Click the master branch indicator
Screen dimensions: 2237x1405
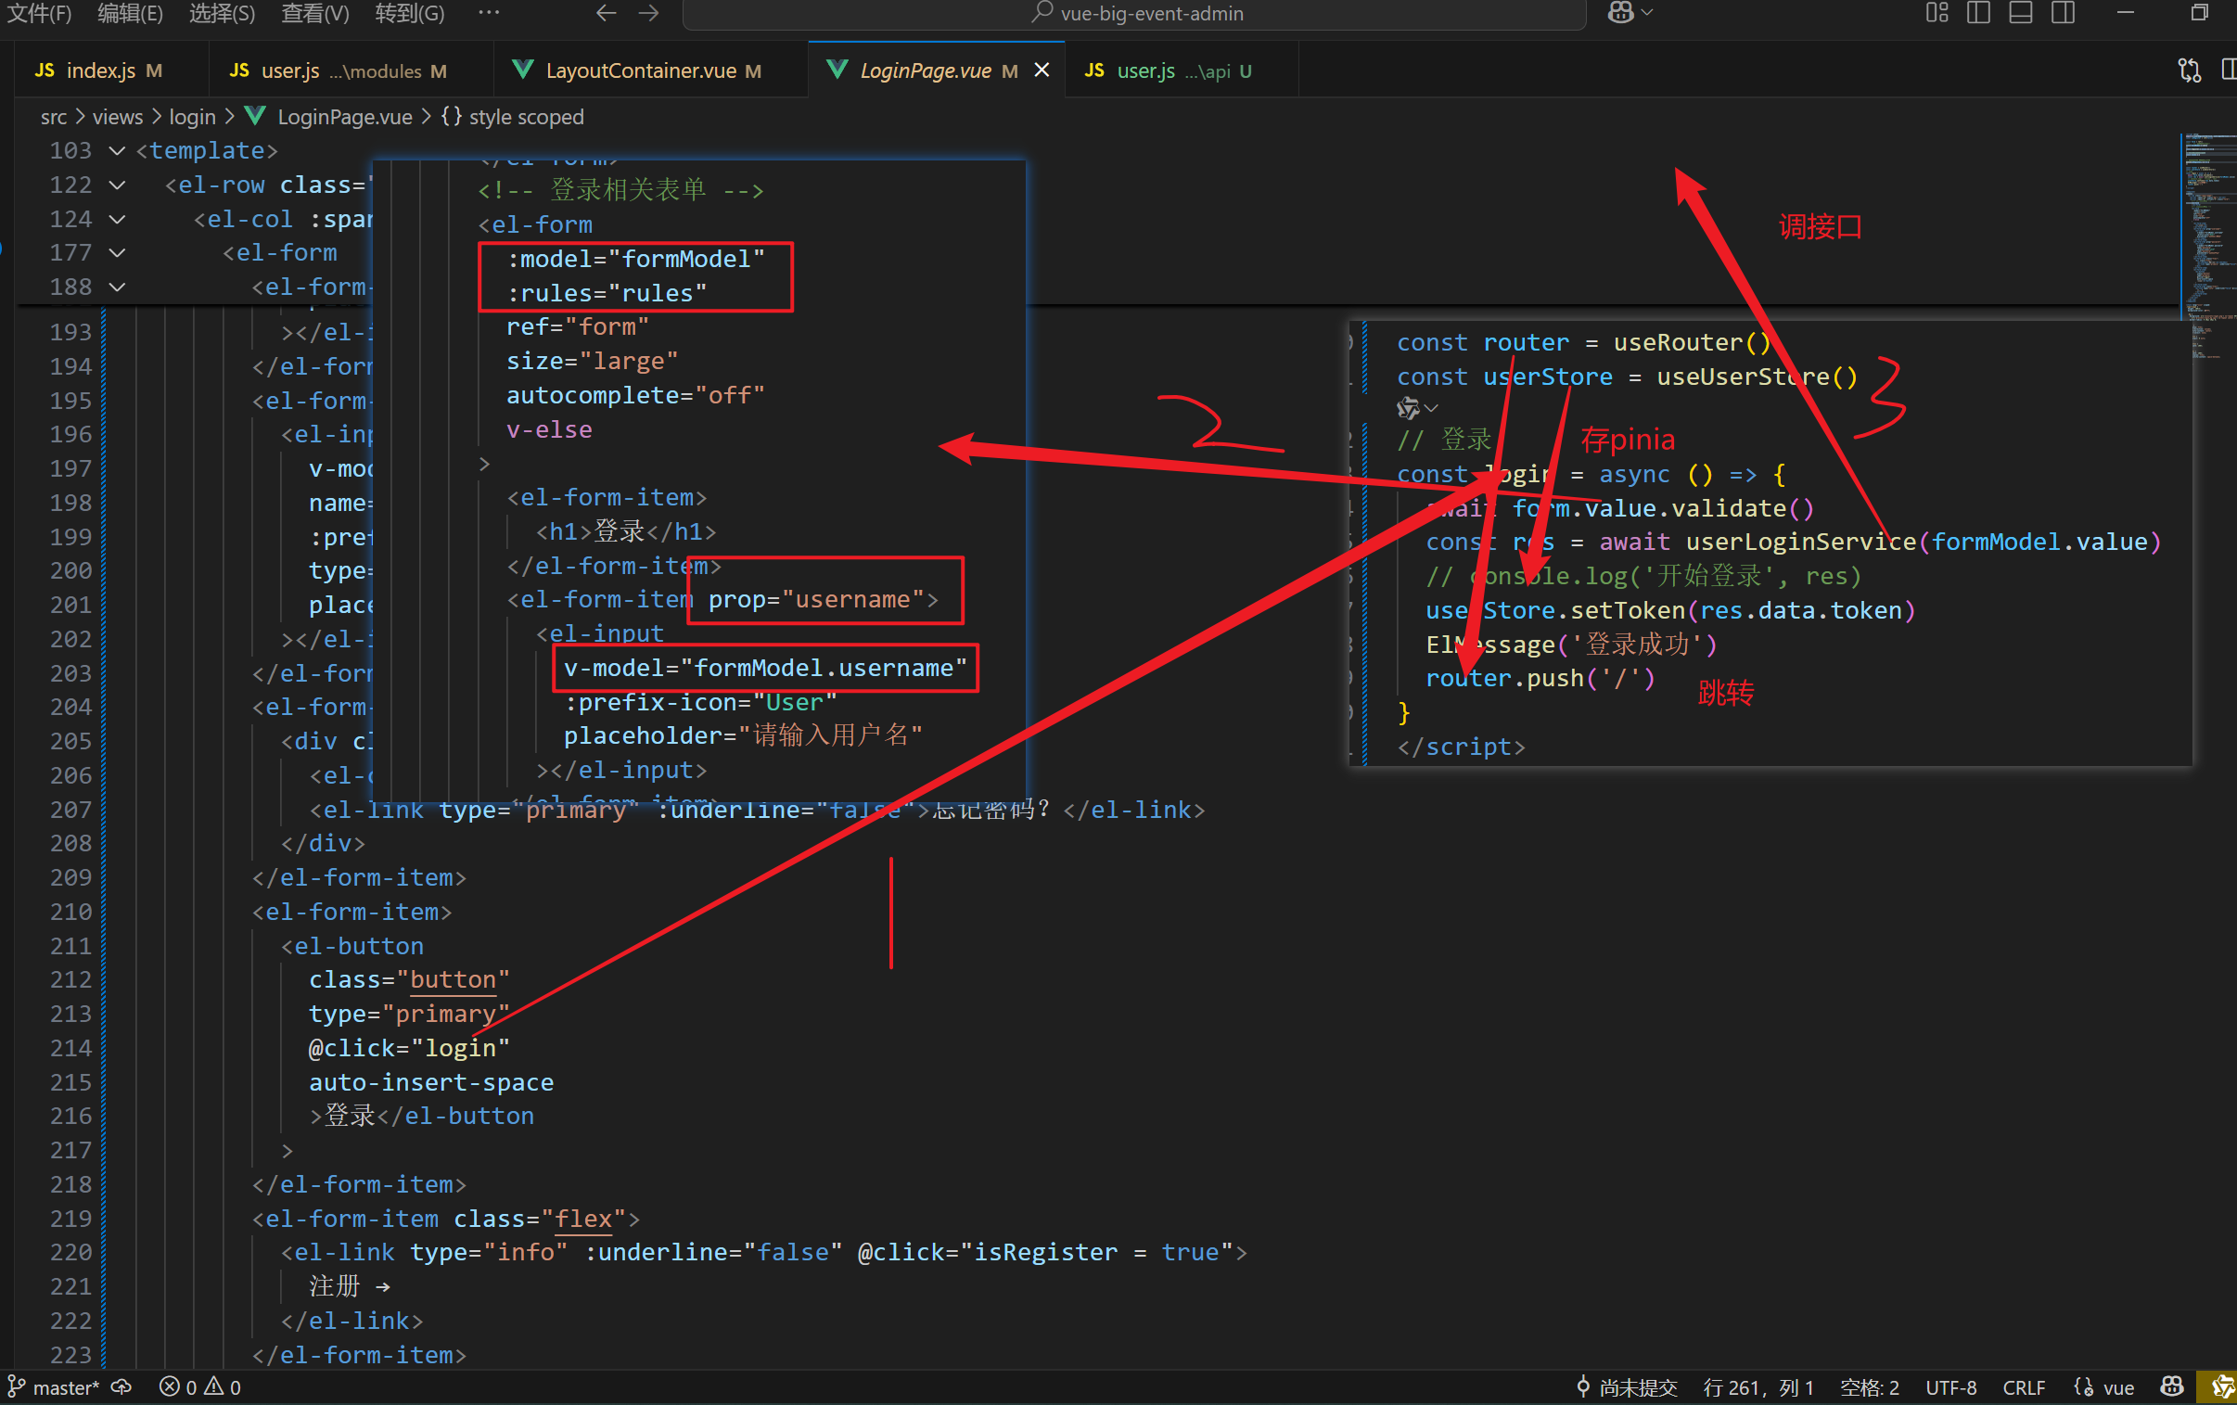pos(54,1386)
